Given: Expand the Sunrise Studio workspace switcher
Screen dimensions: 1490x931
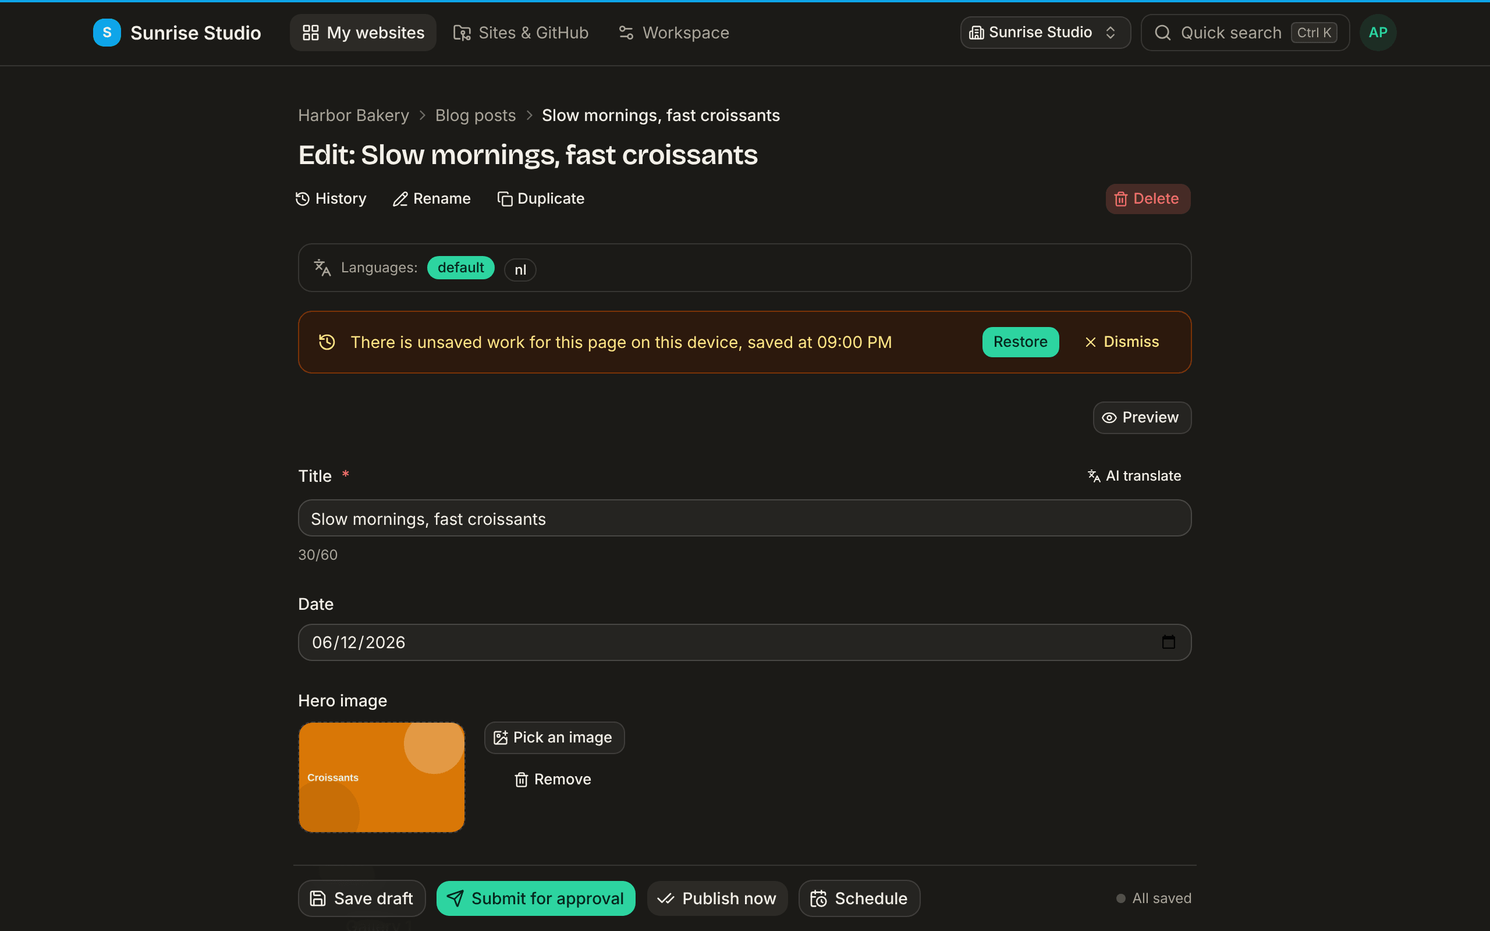Looking at the screenshot, I should 1045,33.
